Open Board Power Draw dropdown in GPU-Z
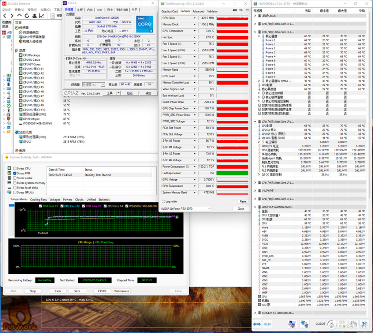The width and height of the screenshot is (373, 333). (194, 102)
